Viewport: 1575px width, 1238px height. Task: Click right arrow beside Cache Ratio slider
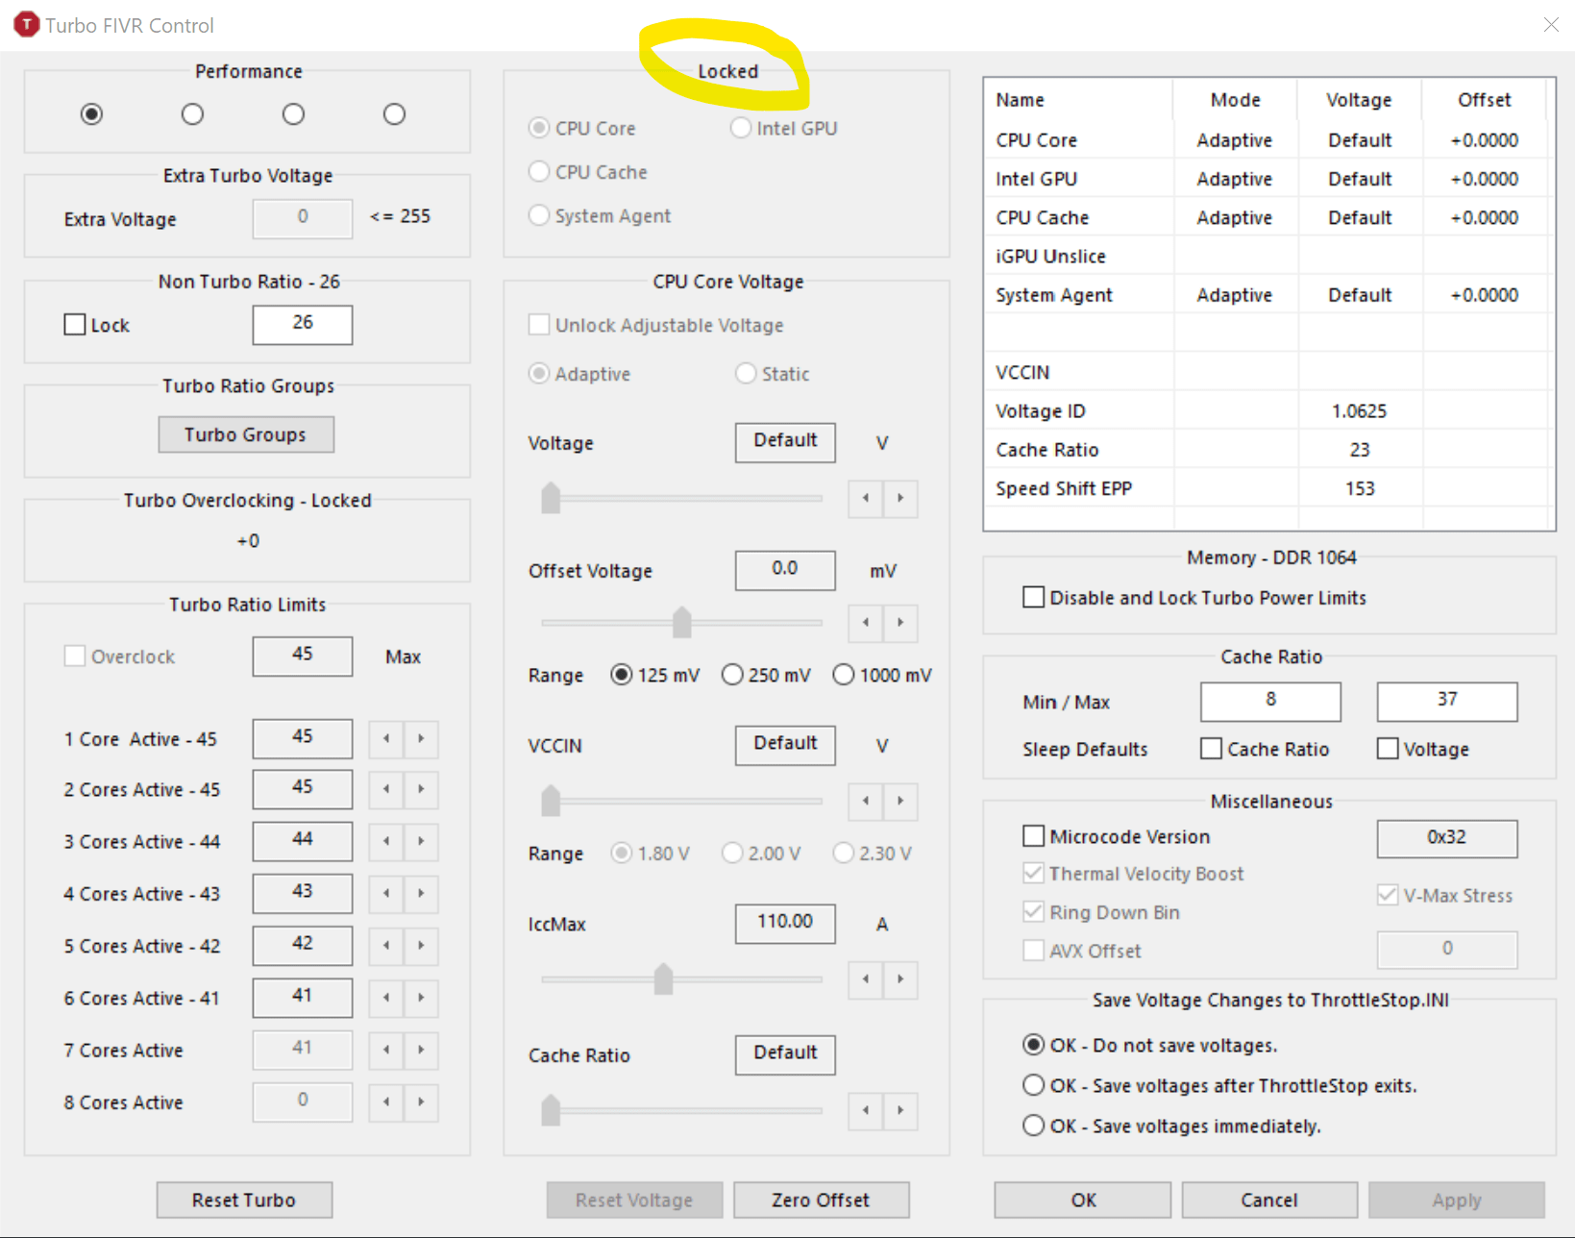(x=900, y=1110)
